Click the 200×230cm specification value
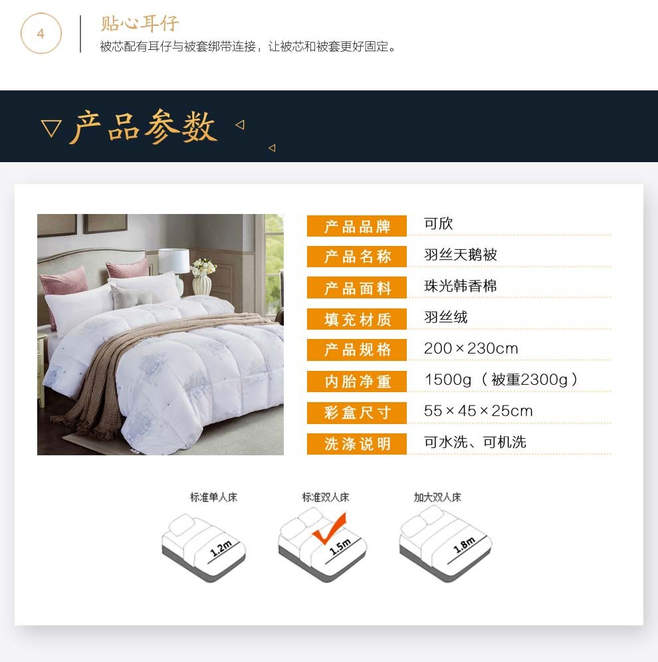The width and height of the screenshot is (658, 662). pos(471,348)
